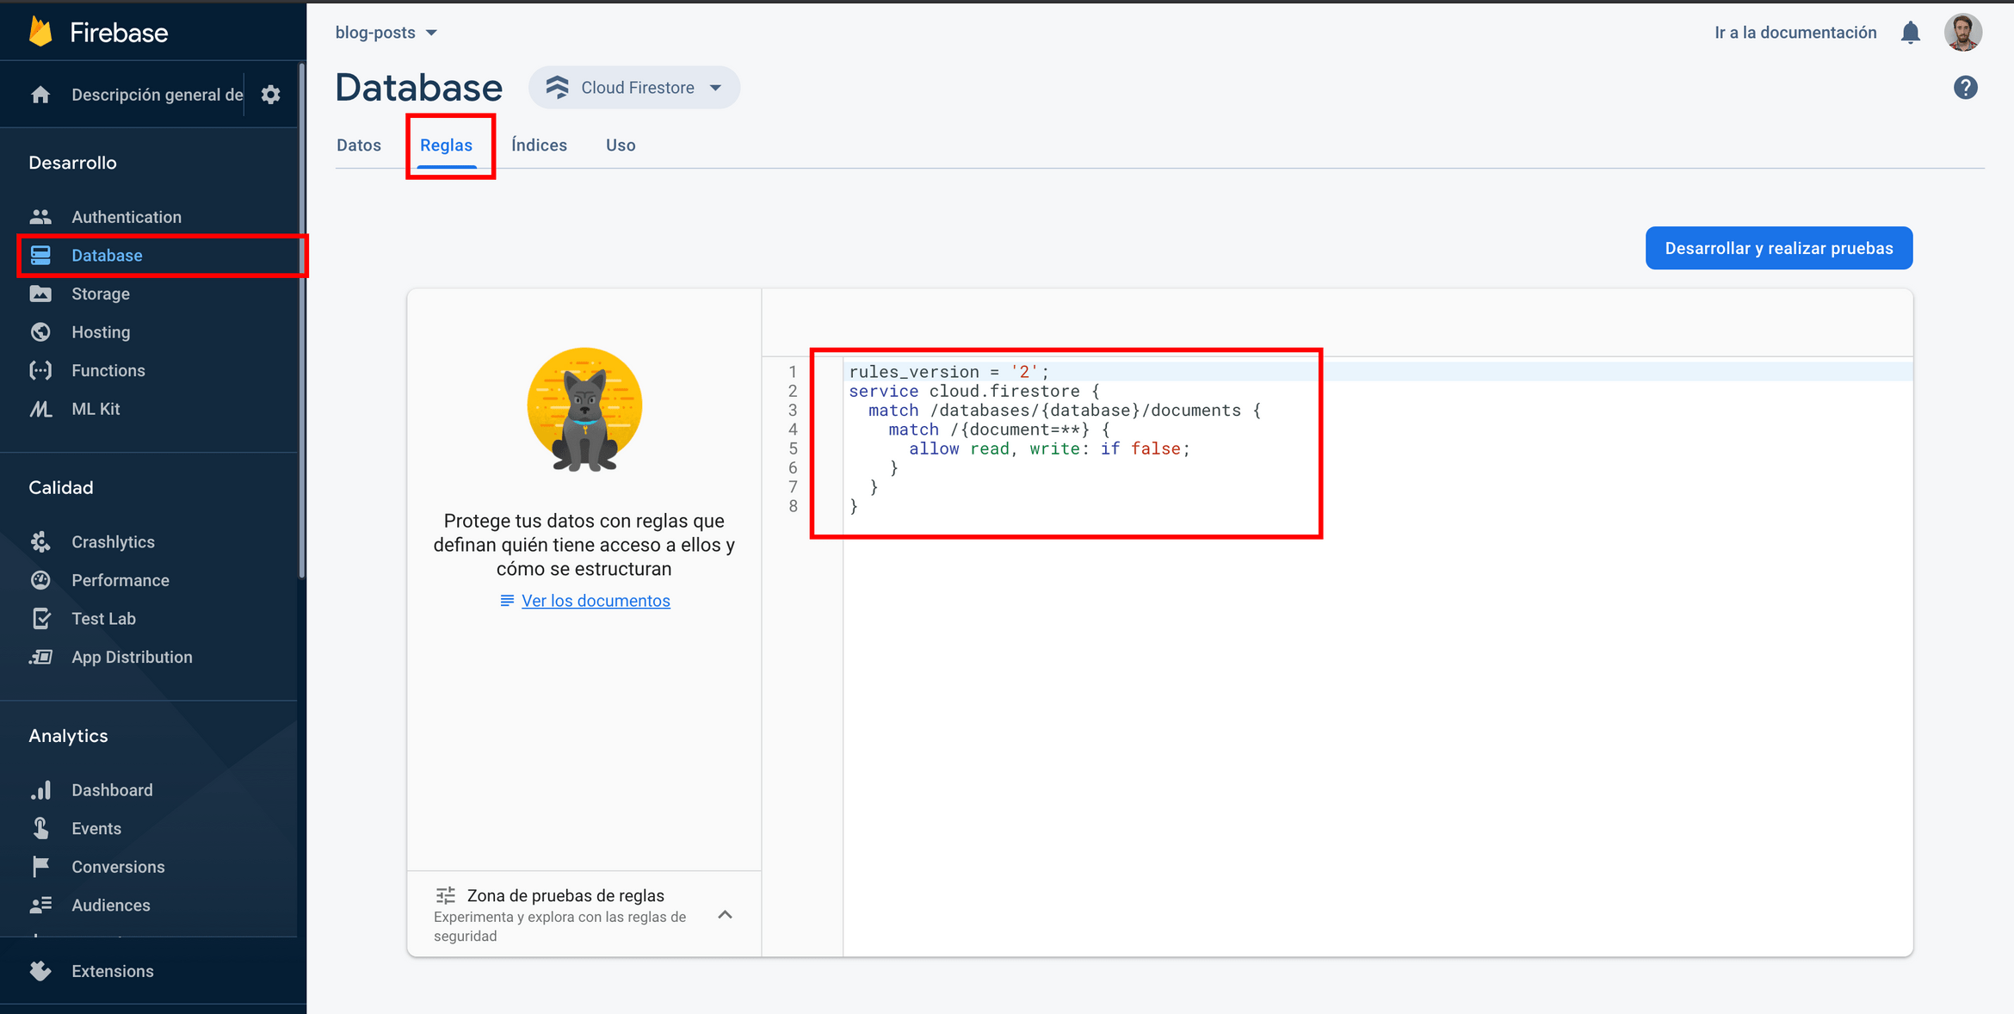Image resolution: width=2014 pixels, height=1014 pixels.
Task: Open the notifications bell
Action: click(x=1910, y=32)
